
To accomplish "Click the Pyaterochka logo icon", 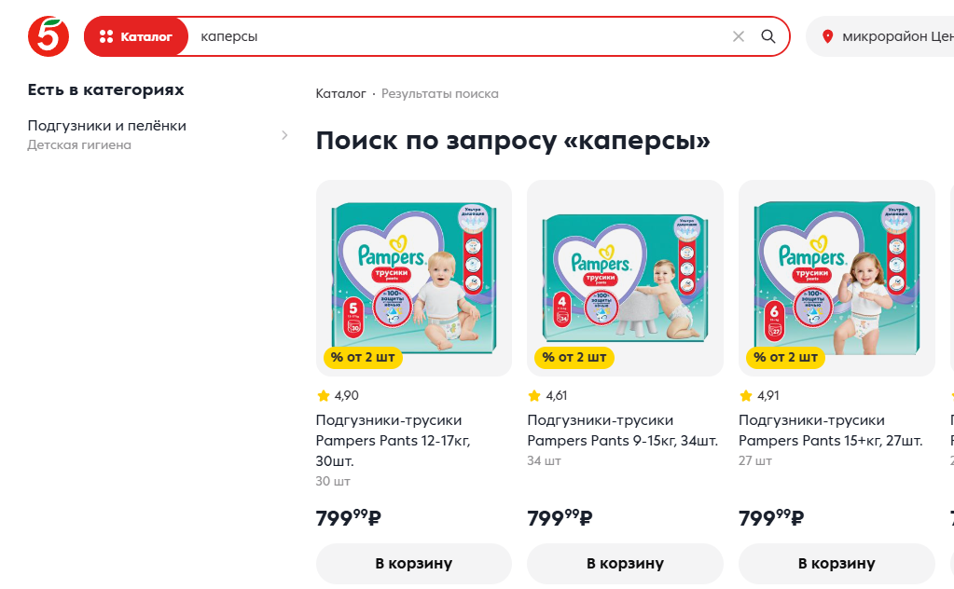I will pos(48,36).
